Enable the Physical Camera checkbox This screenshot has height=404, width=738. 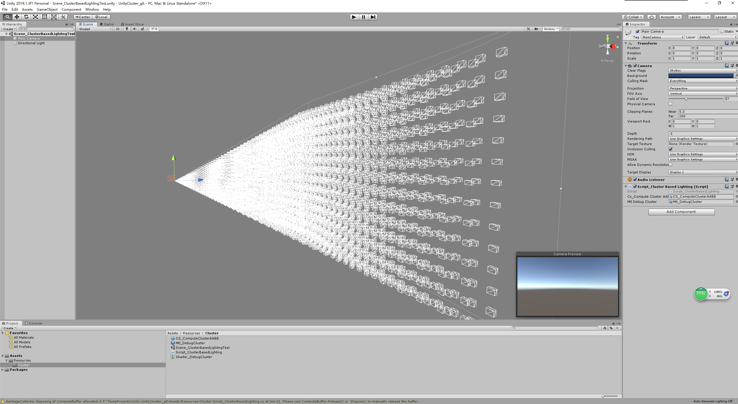click(670, 104)
